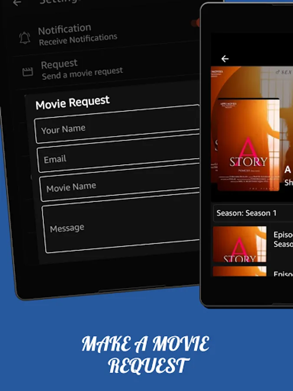
Task: Focus the Message text area
Action: coord(122,223)
